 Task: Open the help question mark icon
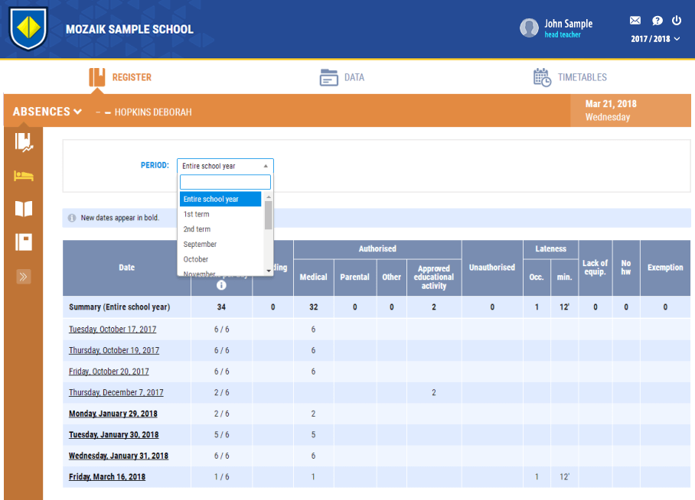coord(657,21)
